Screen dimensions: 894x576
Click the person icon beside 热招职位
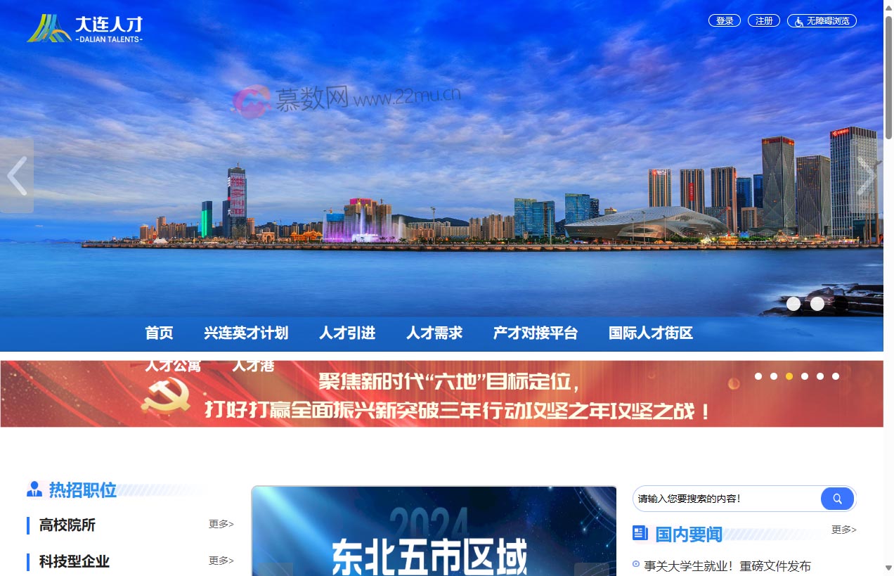pyautogui.click(x=33, y=490)
